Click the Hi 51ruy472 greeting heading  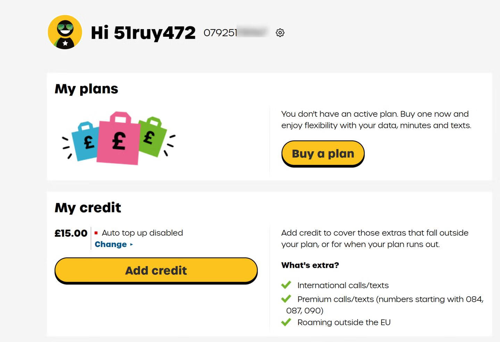tap(143, 33)
